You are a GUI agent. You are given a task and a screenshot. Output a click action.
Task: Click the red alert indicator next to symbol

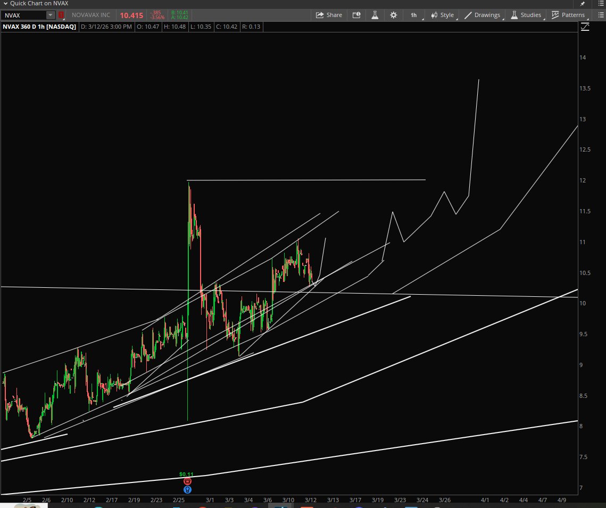[x=61, y=15]
